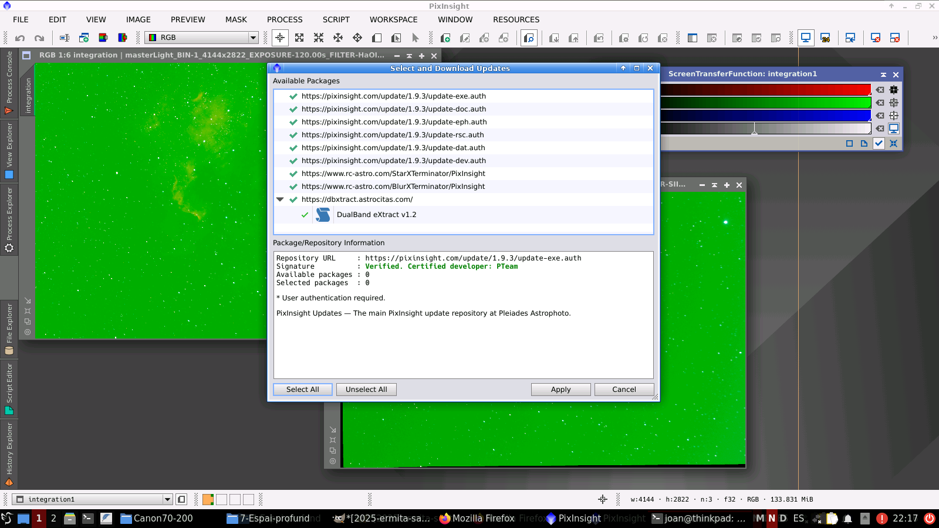939x528 pixels.
Task: Click the Zoom In toolbar icon
Action: tap(299, 38)
